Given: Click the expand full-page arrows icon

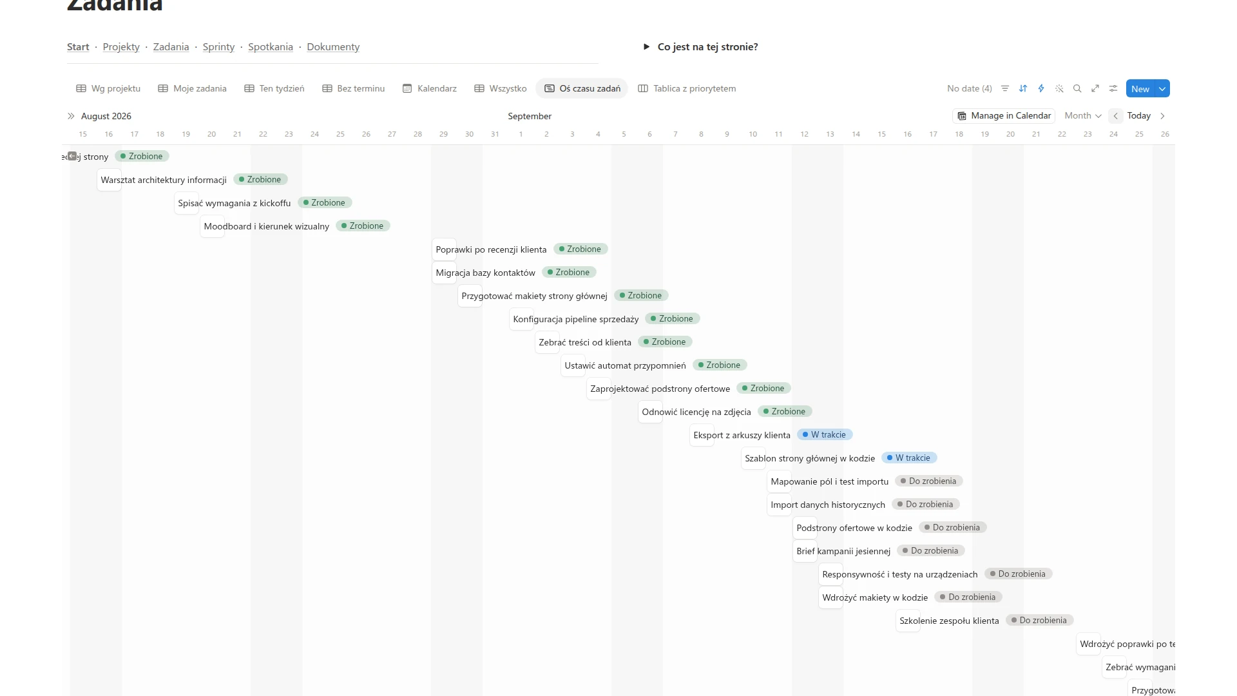Looking at the screenshot, I should click(1095, 88).
